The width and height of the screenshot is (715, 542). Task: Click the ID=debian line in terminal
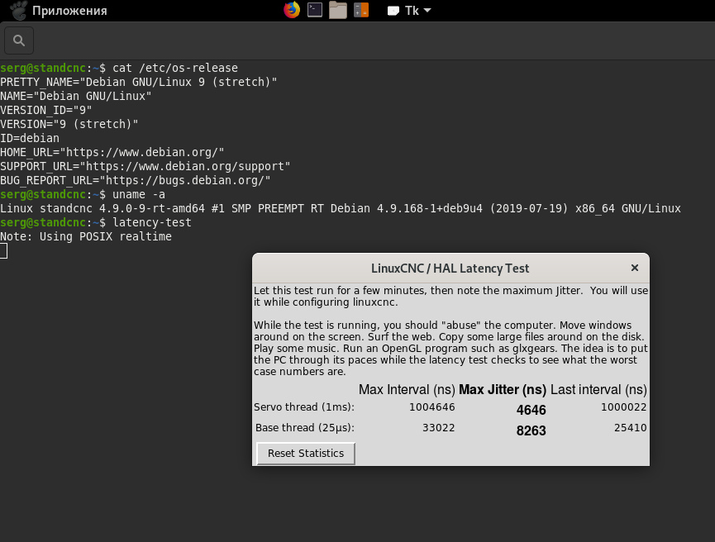point(30,138)
